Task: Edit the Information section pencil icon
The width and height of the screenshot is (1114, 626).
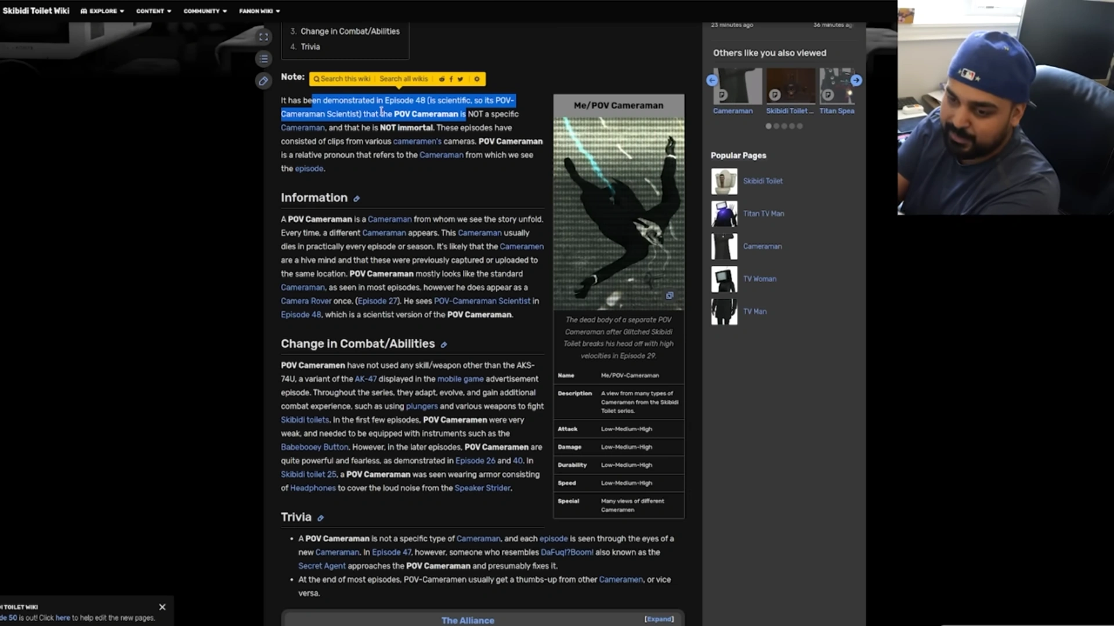Action: 356,199
